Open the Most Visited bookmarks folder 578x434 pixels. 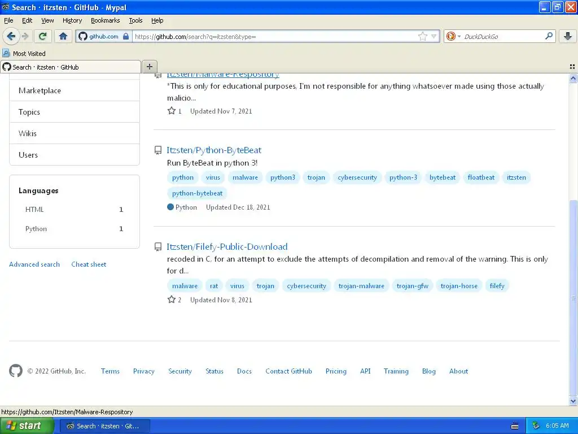[24, 54]
